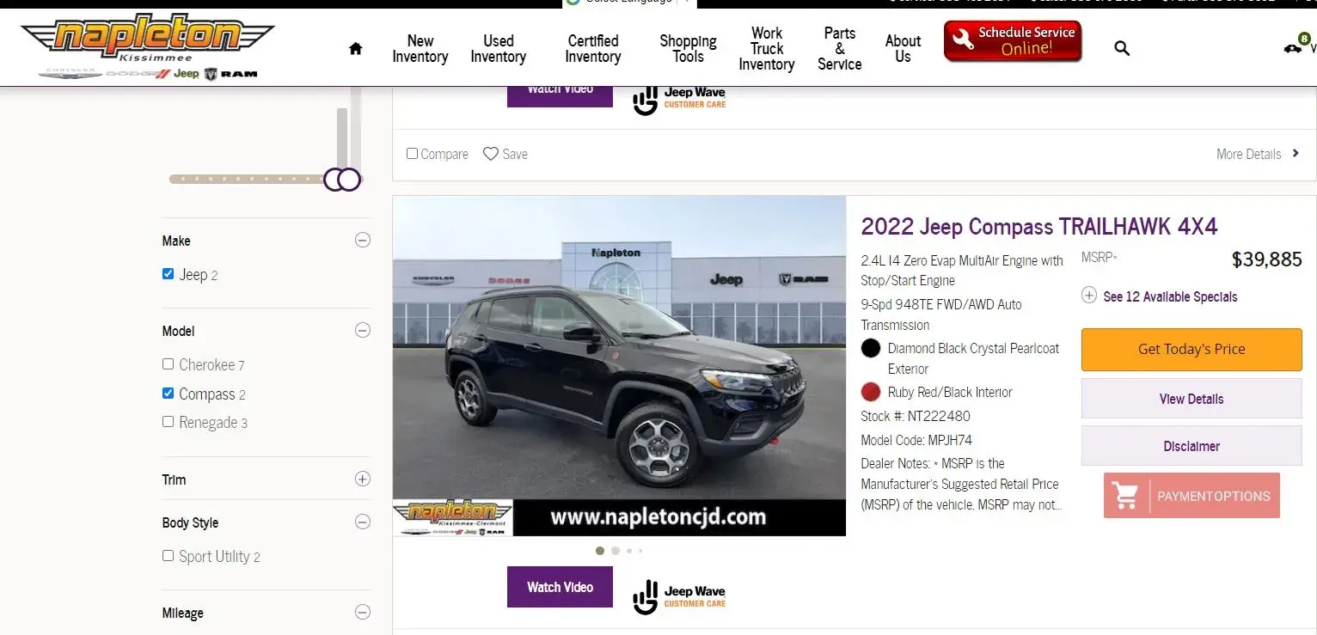Click the Save heart icon
The height and width of the screenshot is (635, 1317).
click(491, 154)
